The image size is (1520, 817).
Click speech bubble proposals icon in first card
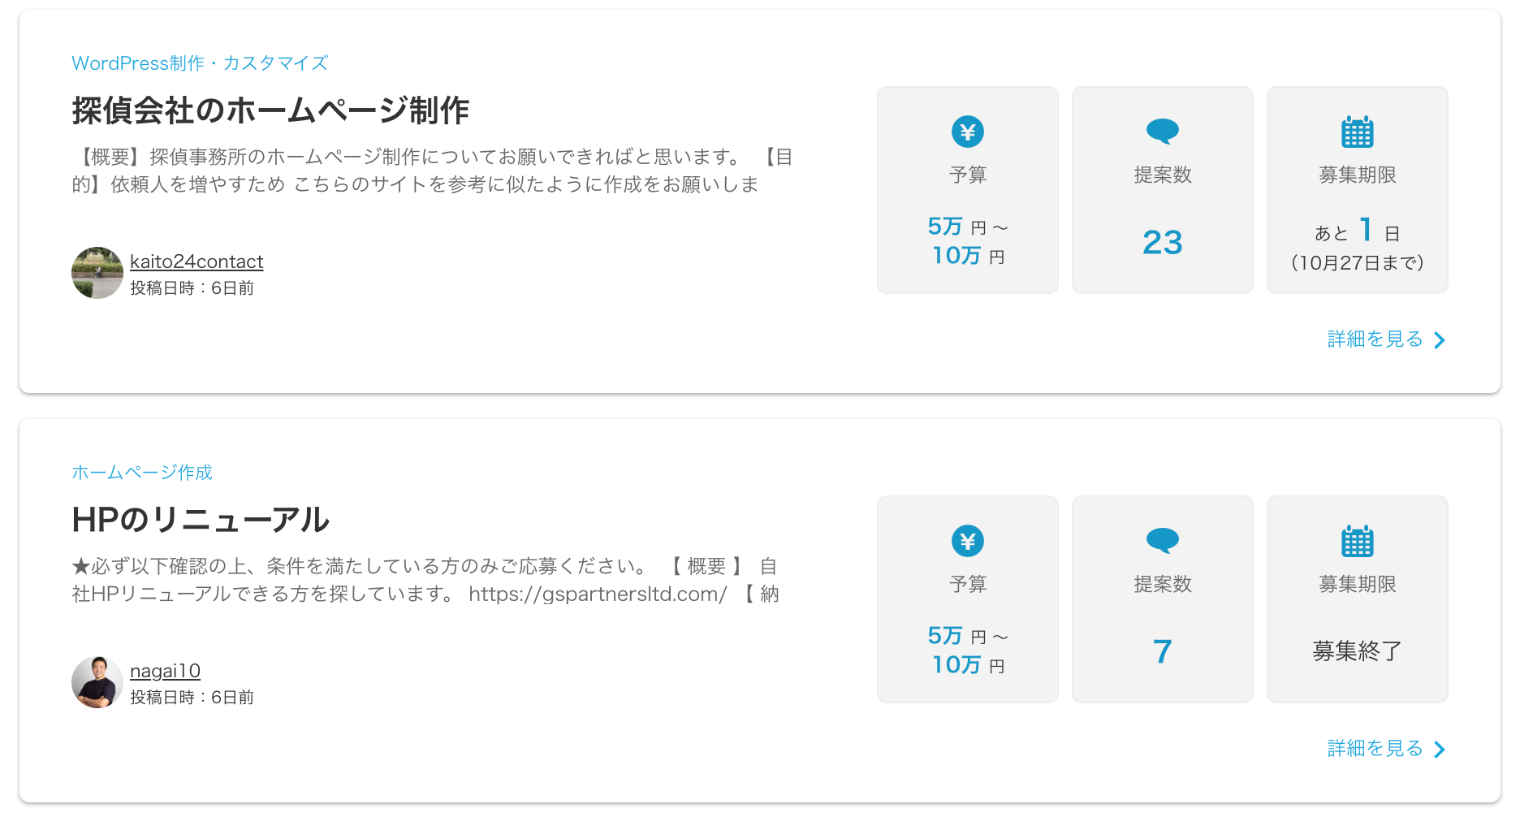pos(1162,131)
